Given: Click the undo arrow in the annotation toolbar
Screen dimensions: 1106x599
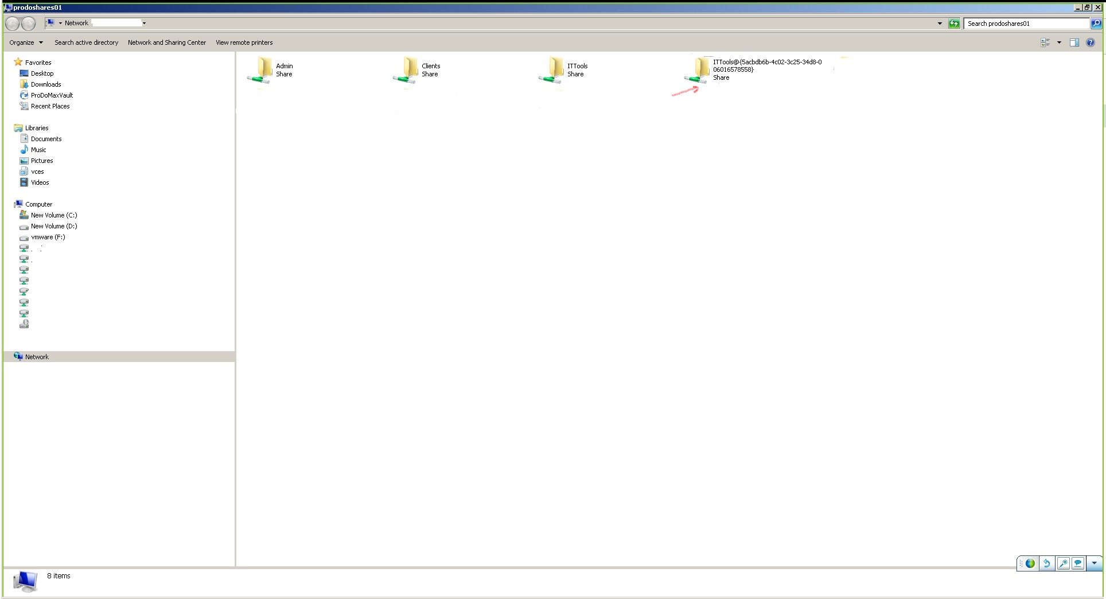Looking at the screenshot, I should click(x=1047, y=563).
